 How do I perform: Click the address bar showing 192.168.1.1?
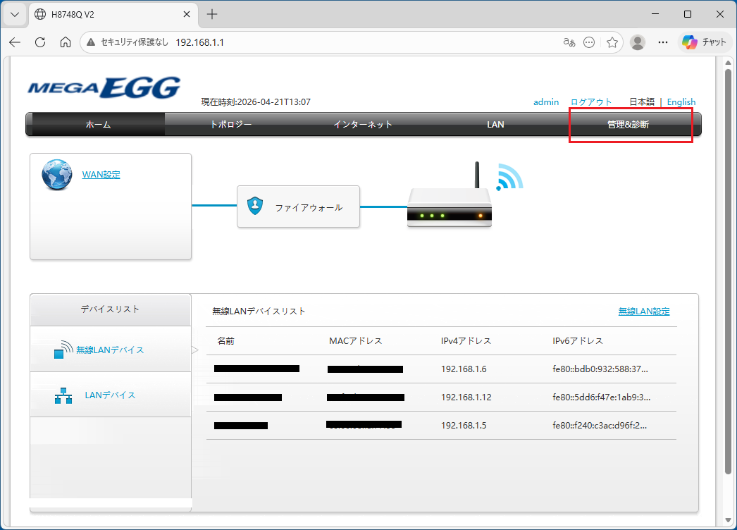(329, 42)
